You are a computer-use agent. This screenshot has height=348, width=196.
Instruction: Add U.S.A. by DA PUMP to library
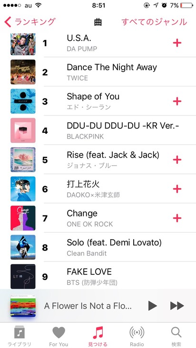(x=177, y=43)
